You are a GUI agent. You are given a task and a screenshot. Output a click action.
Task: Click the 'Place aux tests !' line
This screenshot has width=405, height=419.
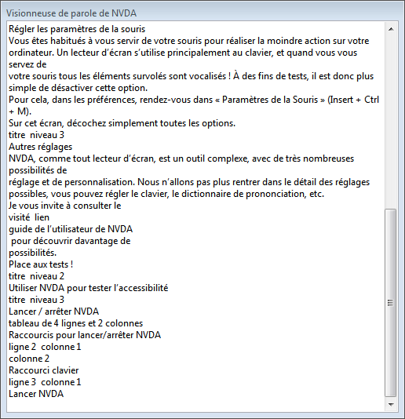(x=41, y=264)
